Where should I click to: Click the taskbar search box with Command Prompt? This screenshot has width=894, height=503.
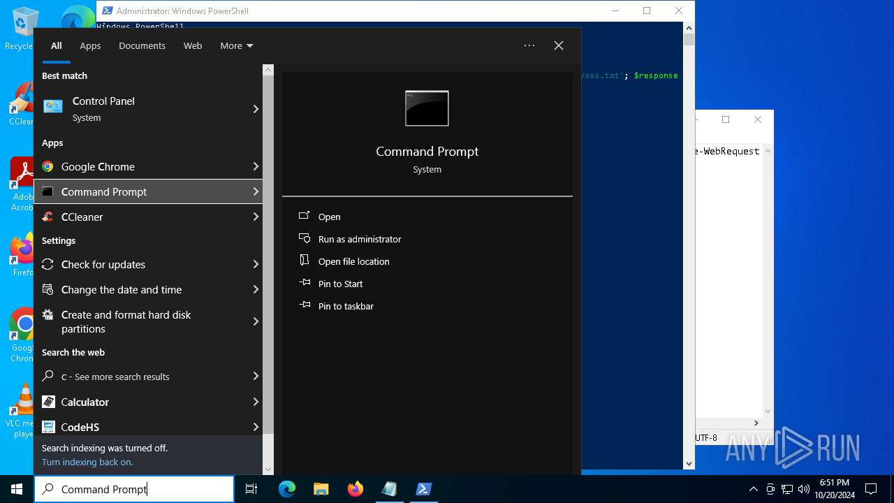point(134,489)
